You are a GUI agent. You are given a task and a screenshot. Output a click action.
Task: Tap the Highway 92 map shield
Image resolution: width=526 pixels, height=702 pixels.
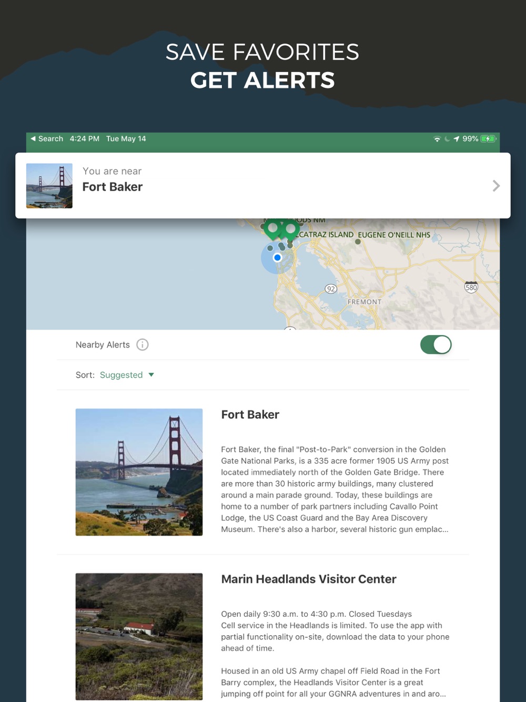(x=331, y=288)
